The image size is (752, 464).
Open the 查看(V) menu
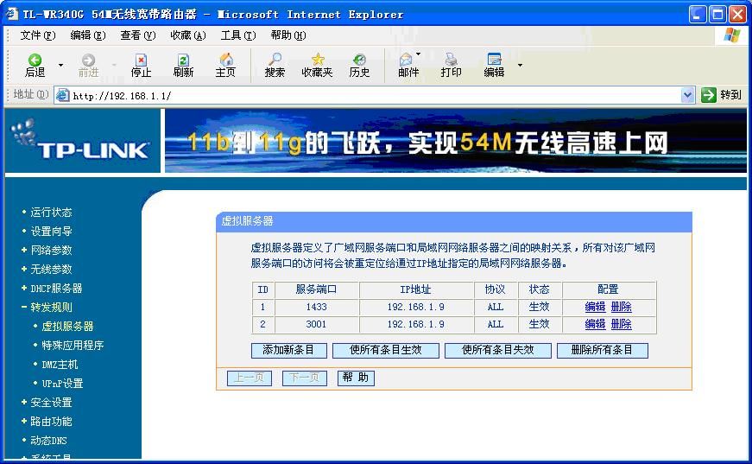[137, 35]
